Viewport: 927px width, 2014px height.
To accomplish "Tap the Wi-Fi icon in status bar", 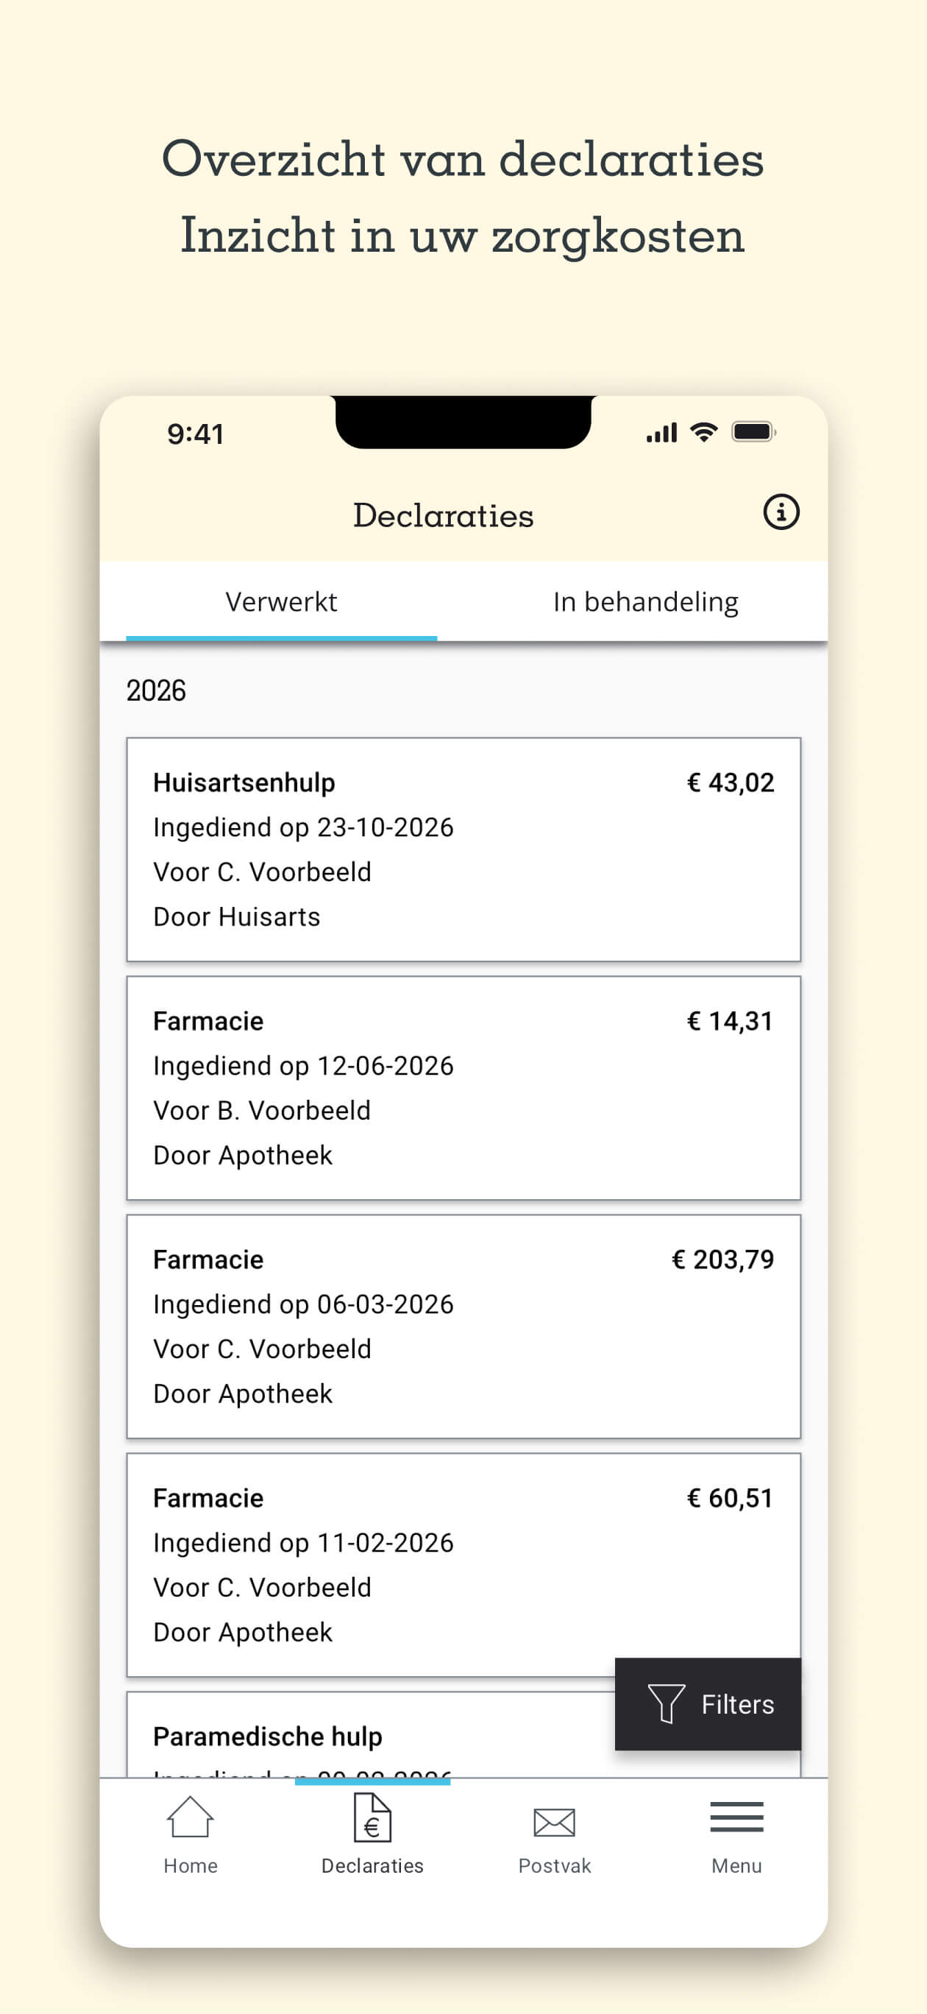I will 704,431.
